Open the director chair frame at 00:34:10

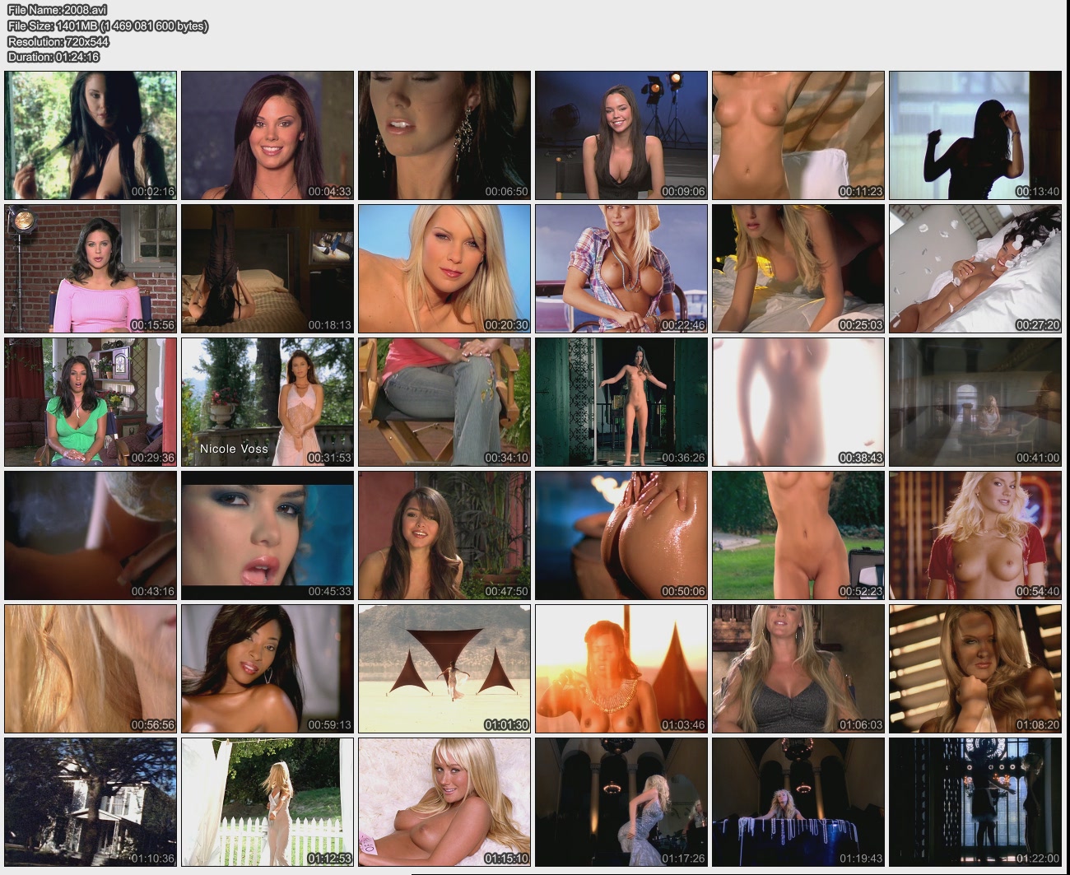(x=444, y=402)
